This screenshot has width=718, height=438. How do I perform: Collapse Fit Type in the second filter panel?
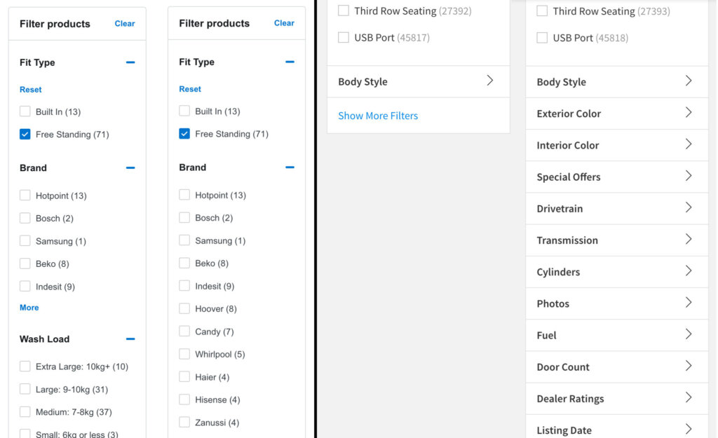click(290, 62)
